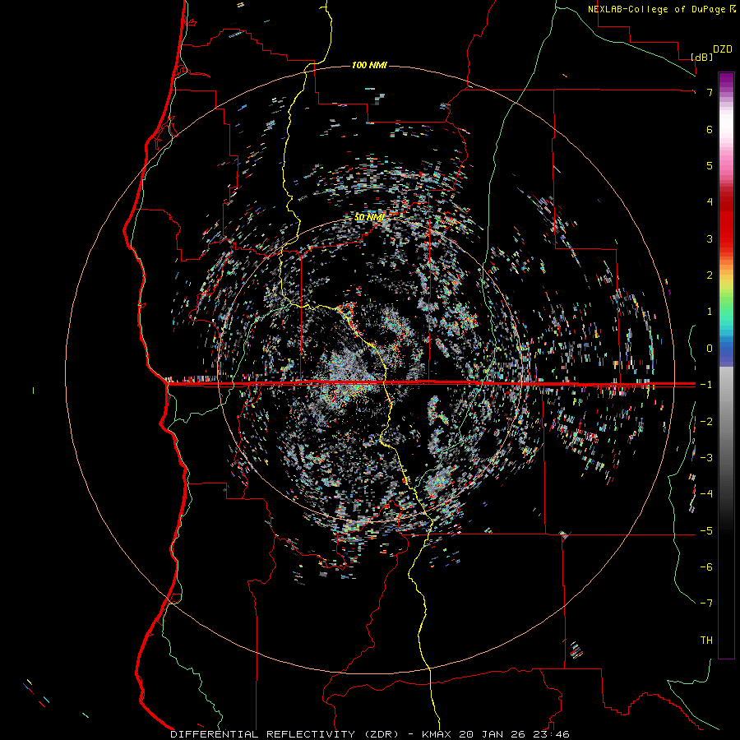Viewport: 740px width, 740px height.
Task: Click the DZD legend title
Action: (x=723, y=49)
